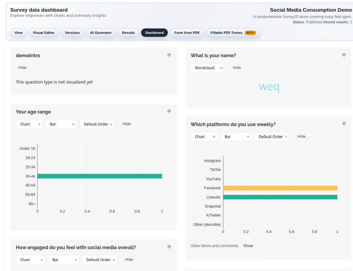The width and height of the screenshot is (353, 271).
Task: Open the Chart type dropdown under Your age range
Action: click(x=29, y=124)
